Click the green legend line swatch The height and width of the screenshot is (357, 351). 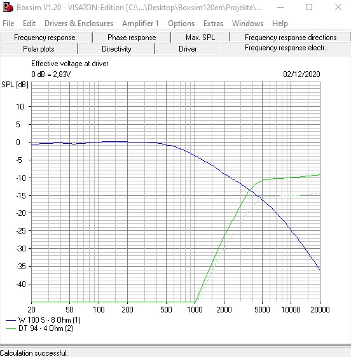point(10,329)
